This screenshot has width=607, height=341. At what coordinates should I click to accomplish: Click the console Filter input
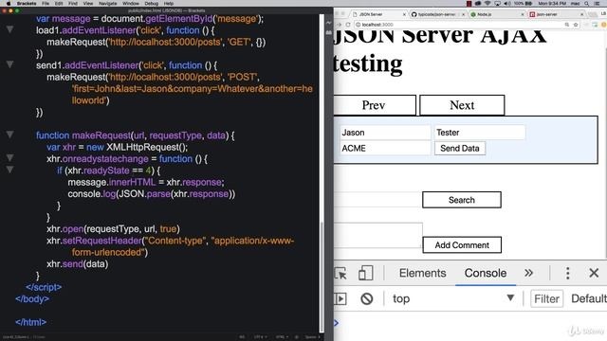(546, 299)
